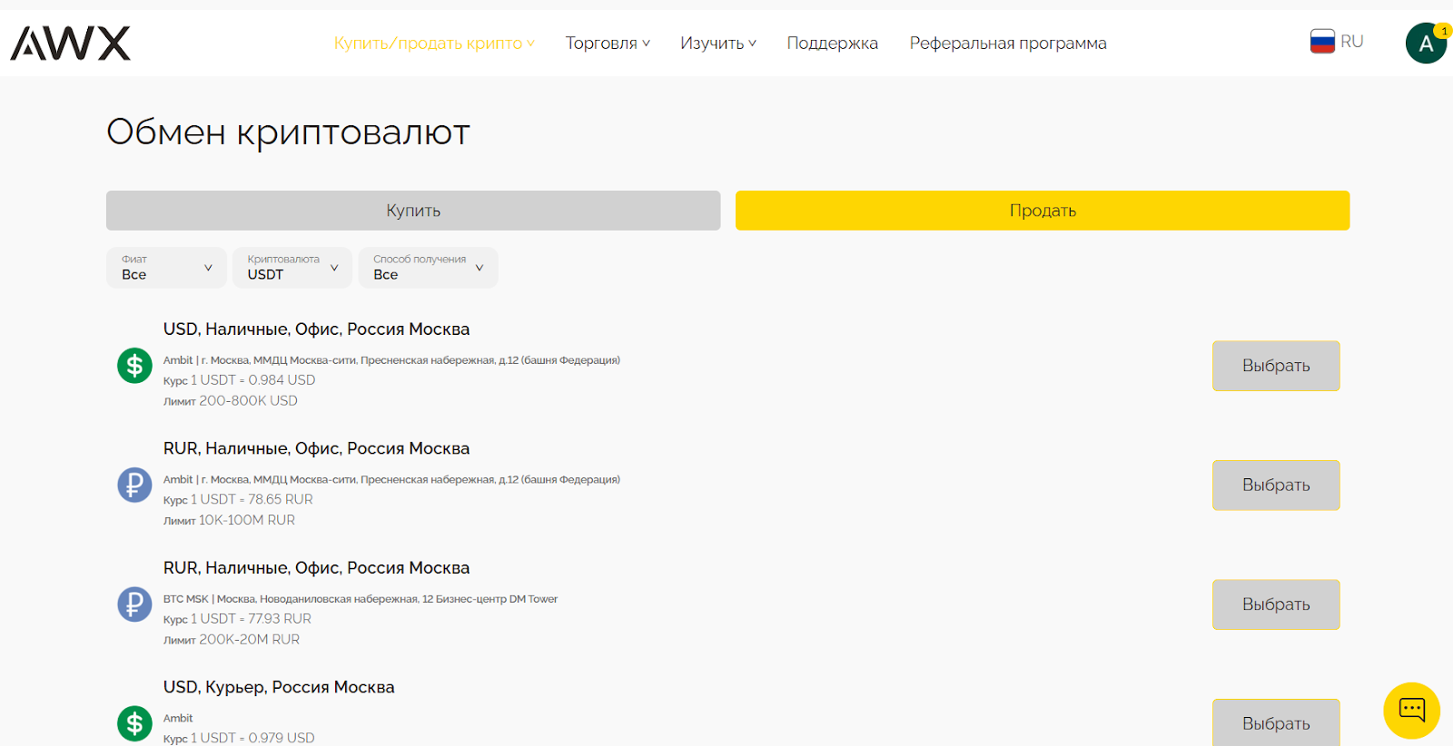Open the Торговля menu
The image size is (1453, 746).
608,44
